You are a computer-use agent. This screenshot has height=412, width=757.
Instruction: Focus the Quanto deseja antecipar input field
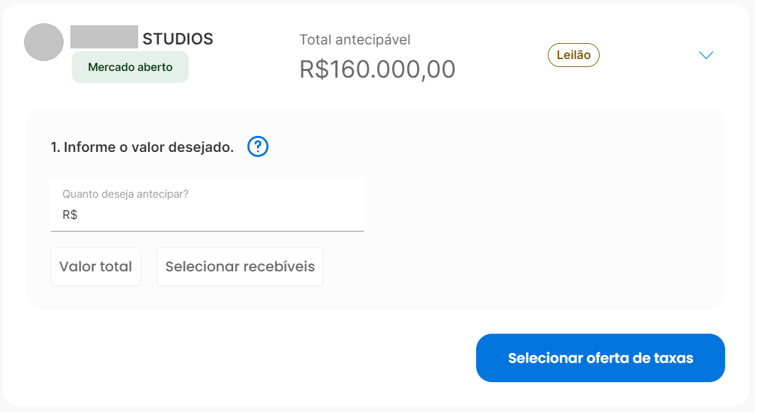click(x=207, y=205)
